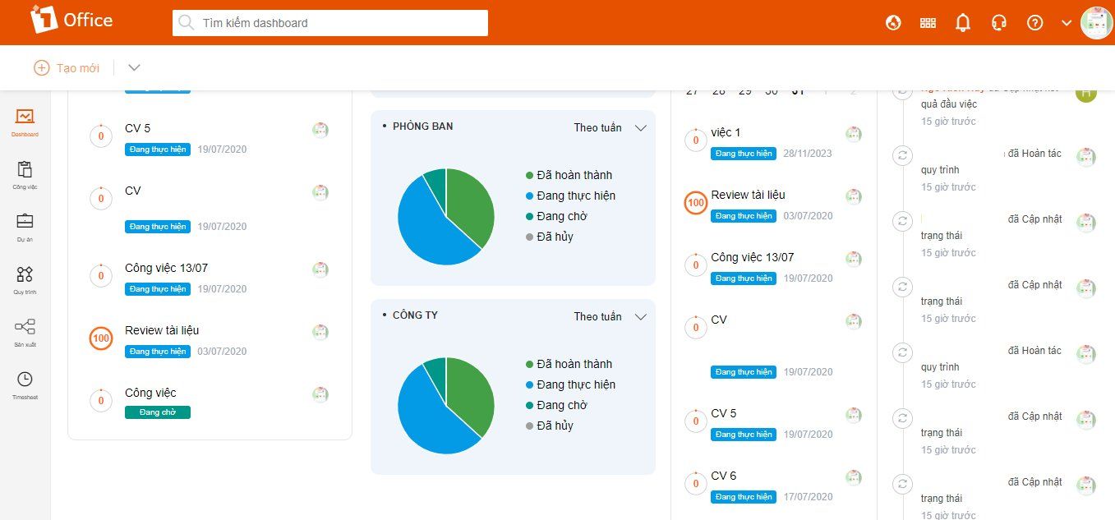Click the globe icon in top bar
Screen dimensions: 1115x520
coord(893,23)
